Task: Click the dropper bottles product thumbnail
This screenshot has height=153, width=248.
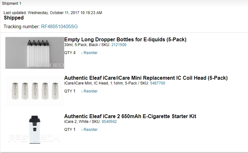Action: [35, 53]
